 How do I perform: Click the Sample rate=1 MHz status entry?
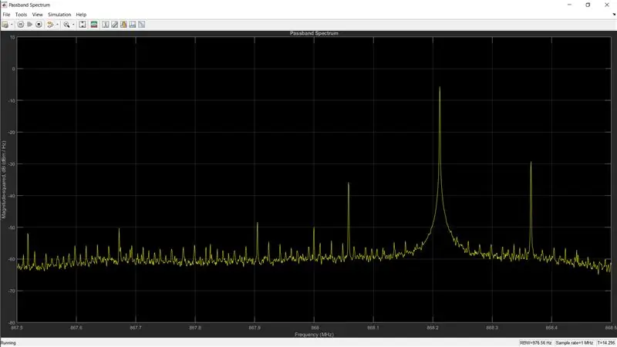(x=574, y=343)
